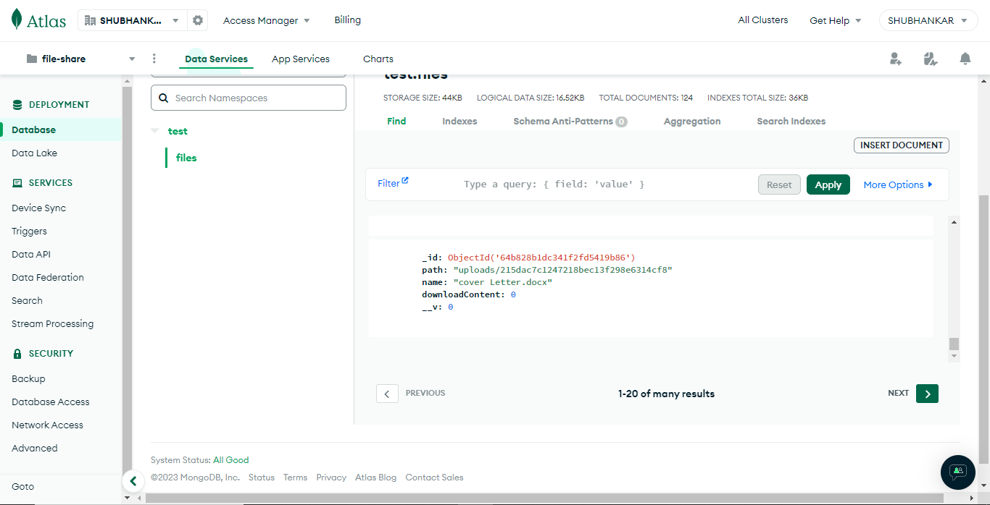The image size is (990, 505).
Task: Click the MongoDB Atlas logo
Action: click(x=38, y=20)
